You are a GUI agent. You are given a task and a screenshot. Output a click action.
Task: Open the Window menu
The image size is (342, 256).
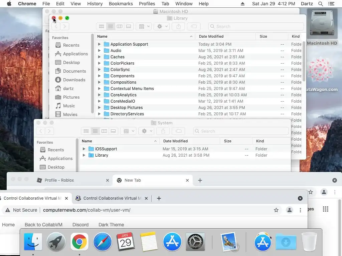click(x=184, y=4)
